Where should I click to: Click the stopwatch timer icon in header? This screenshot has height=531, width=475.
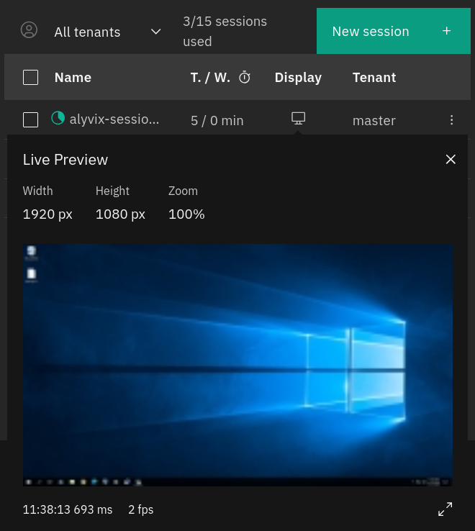pyautogui.click(x=244, y=78)
